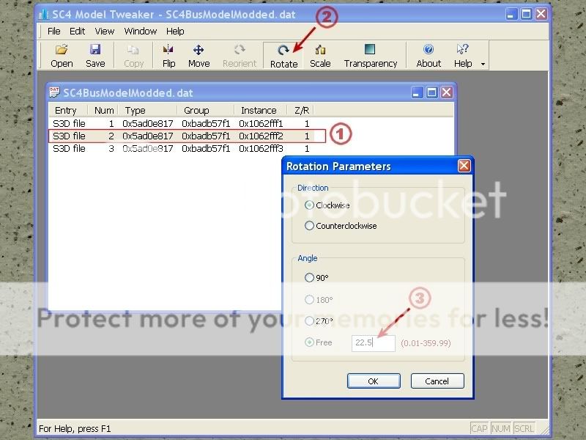Click the Copy toolbar icon

(x=133, y=56)
